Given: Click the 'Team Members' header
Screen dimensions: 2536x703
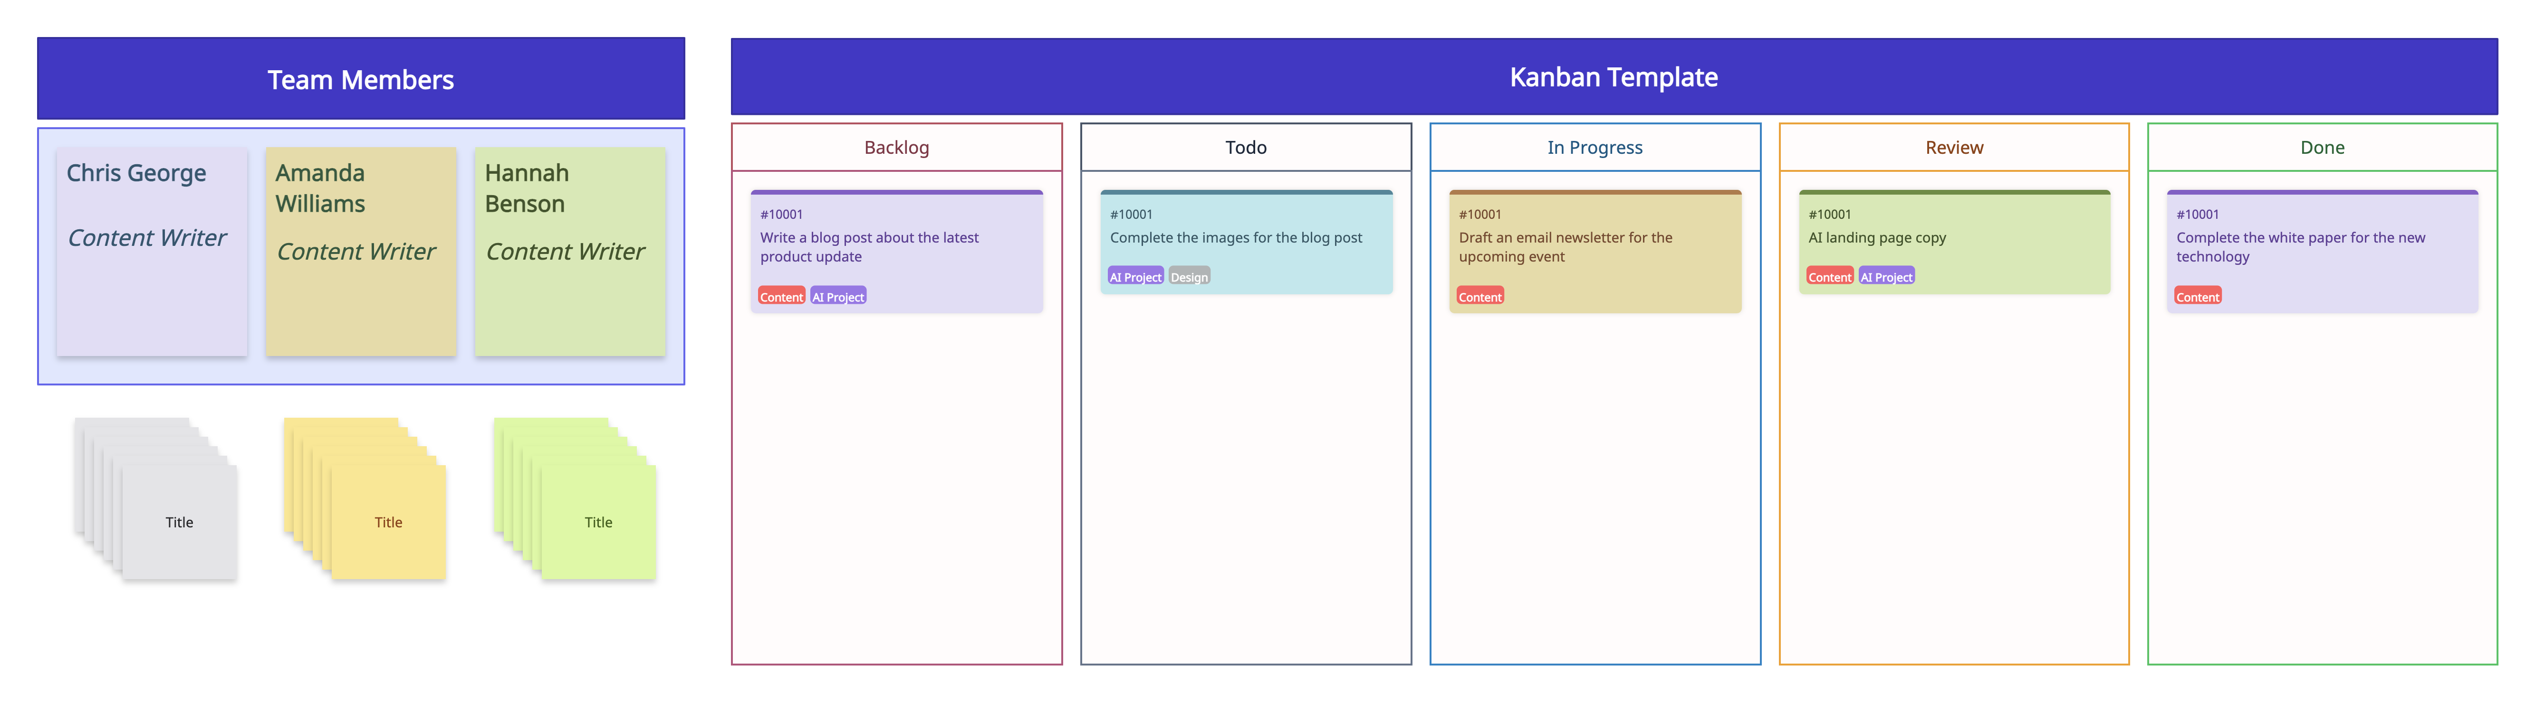Looking at the screenshot, I should click(360, 79).
